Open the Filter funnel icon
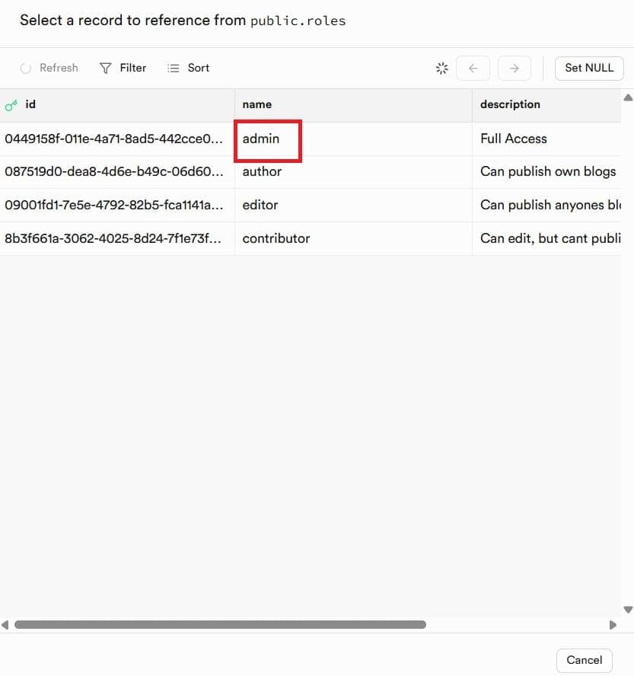634x676 pixels. (105, 68)
